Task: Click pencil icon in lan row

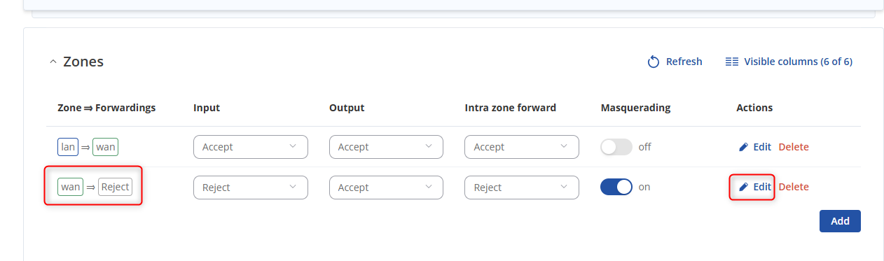Action: click(x=744, y=147)
